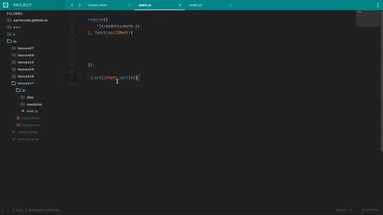Close the index.html tab
This screenshot has width=383, height=215.
click(x=129, y=5)
